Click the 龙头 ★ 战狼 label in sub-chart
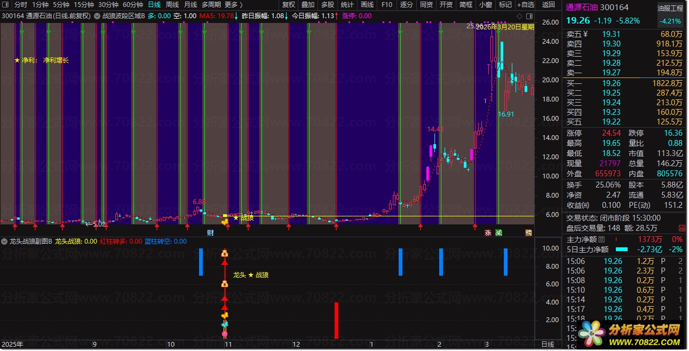Image resolution: width=689 pixels, height=351 pixels. [251, 275]
